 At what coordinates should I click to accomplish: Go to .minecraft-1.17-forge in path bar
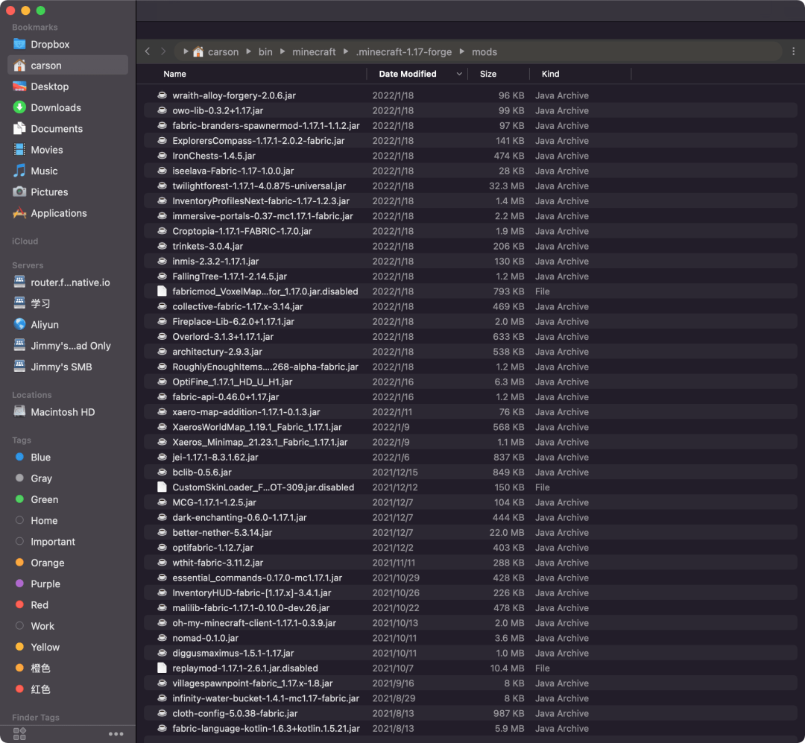(404, 52)
